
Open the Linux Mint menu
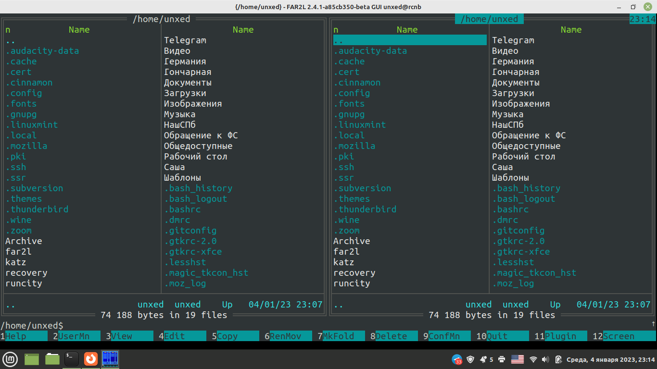(10, 359)
